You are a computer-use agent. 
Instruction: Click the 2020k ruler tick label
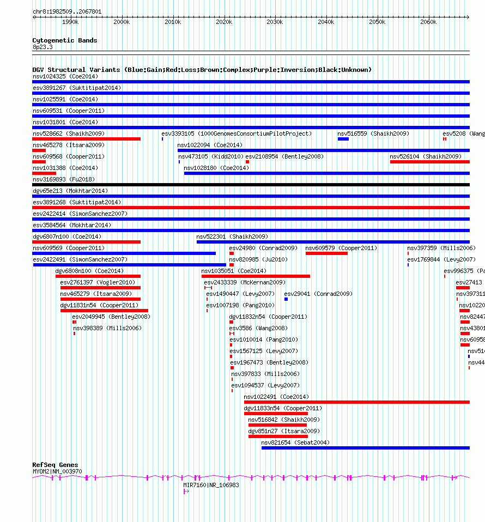[224, 22]
